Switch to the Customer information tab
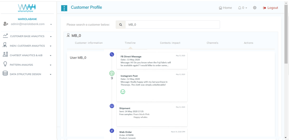The image size is (289, 140). click(89, 43)
